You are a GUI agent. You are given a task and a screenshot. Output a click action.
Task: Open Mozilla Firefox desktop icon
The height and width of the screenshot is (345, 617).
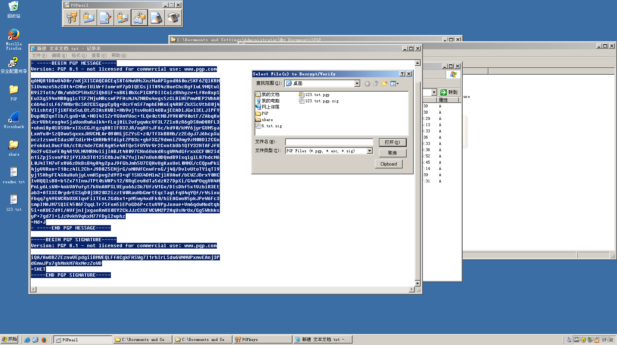click(14, 39)
